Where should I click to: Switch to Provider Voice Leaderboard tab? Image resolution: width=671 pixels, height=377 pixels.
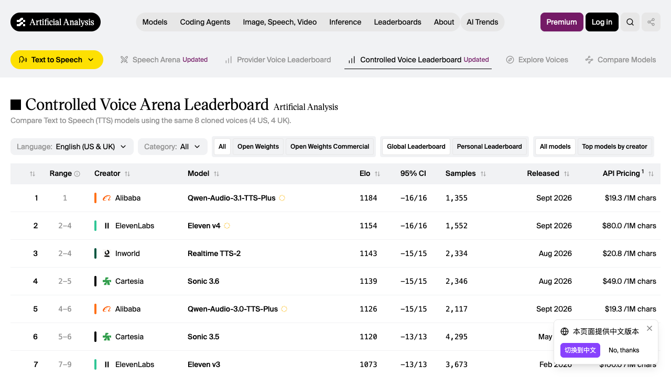[x=278, y=60]
